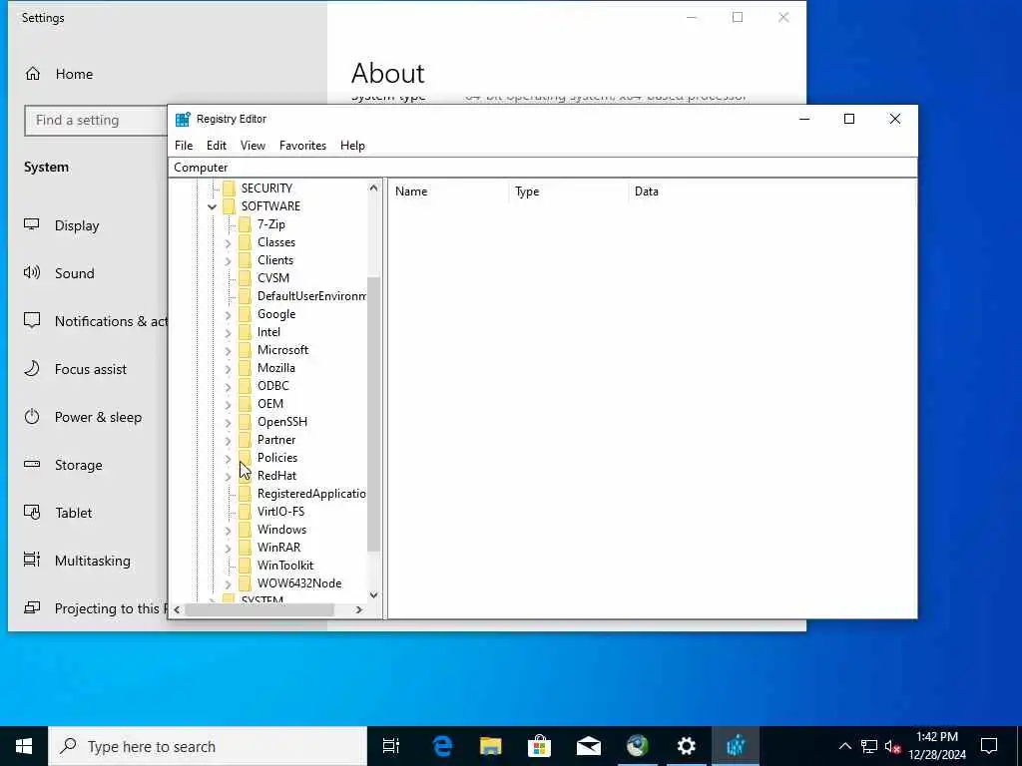The image size is (1022, 766).
Task: Expand the ODBC key
Action: (x=228, y=386)
